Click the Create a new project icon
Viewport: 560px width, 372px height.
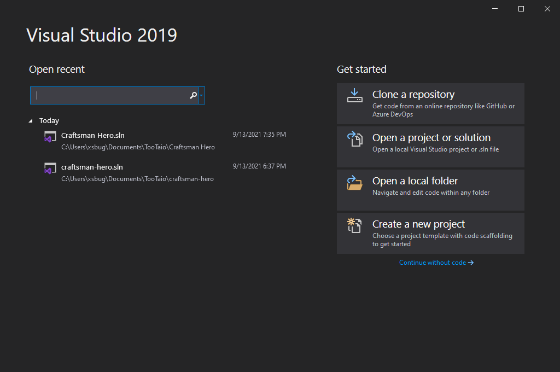(354, 225)
